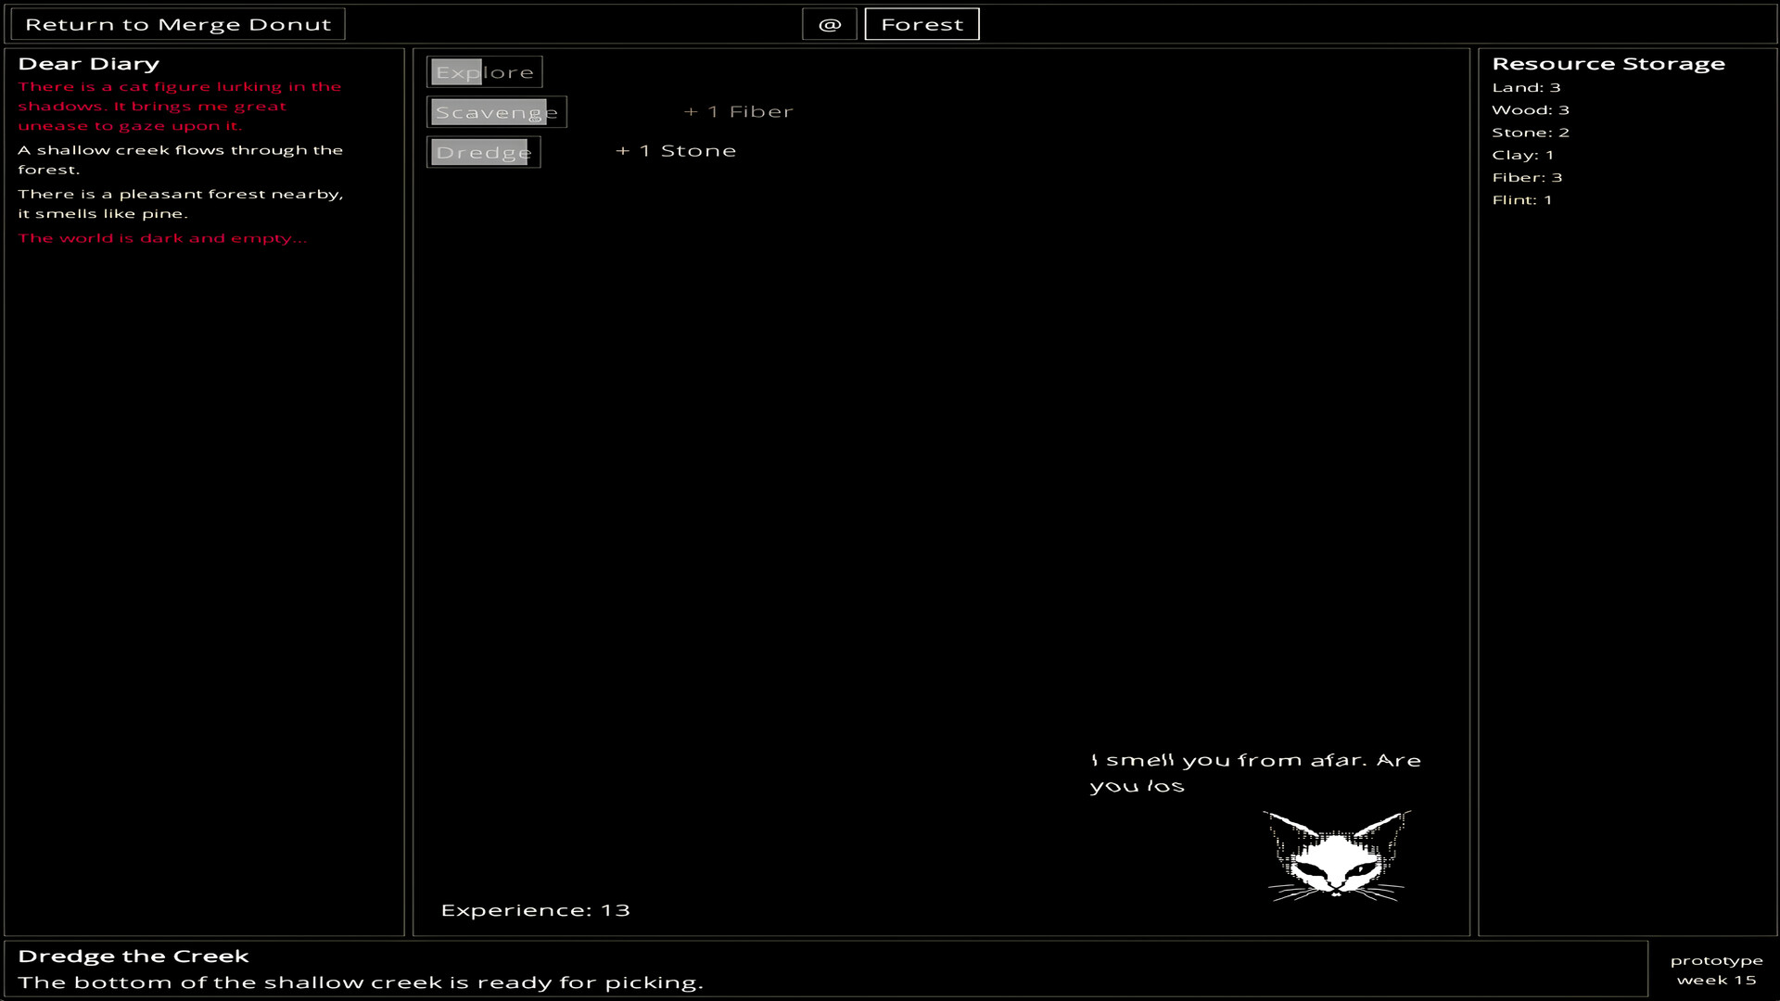
Task: Select the Stone: 2 resource entry
Action: coord(1530,133)
